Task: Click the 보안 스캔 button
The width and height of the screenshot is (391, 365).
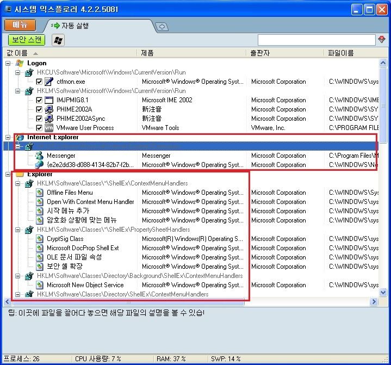Action: coord(27,40)
